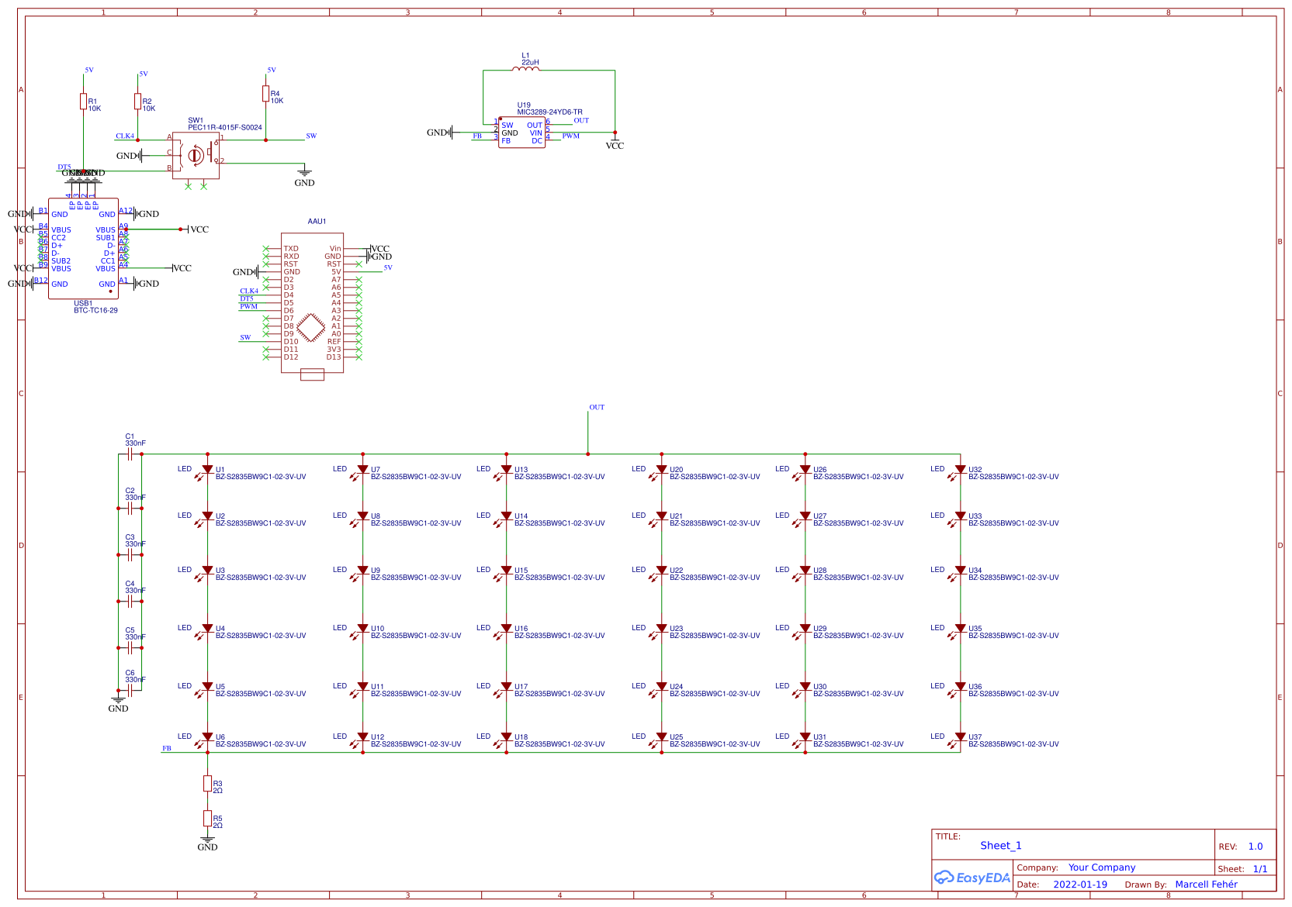The width and height of the screenshot is (1292, 907).
Task: Click the title text 'Sheet_1'
Action: pyautogui.click(x=1000, y=846)
